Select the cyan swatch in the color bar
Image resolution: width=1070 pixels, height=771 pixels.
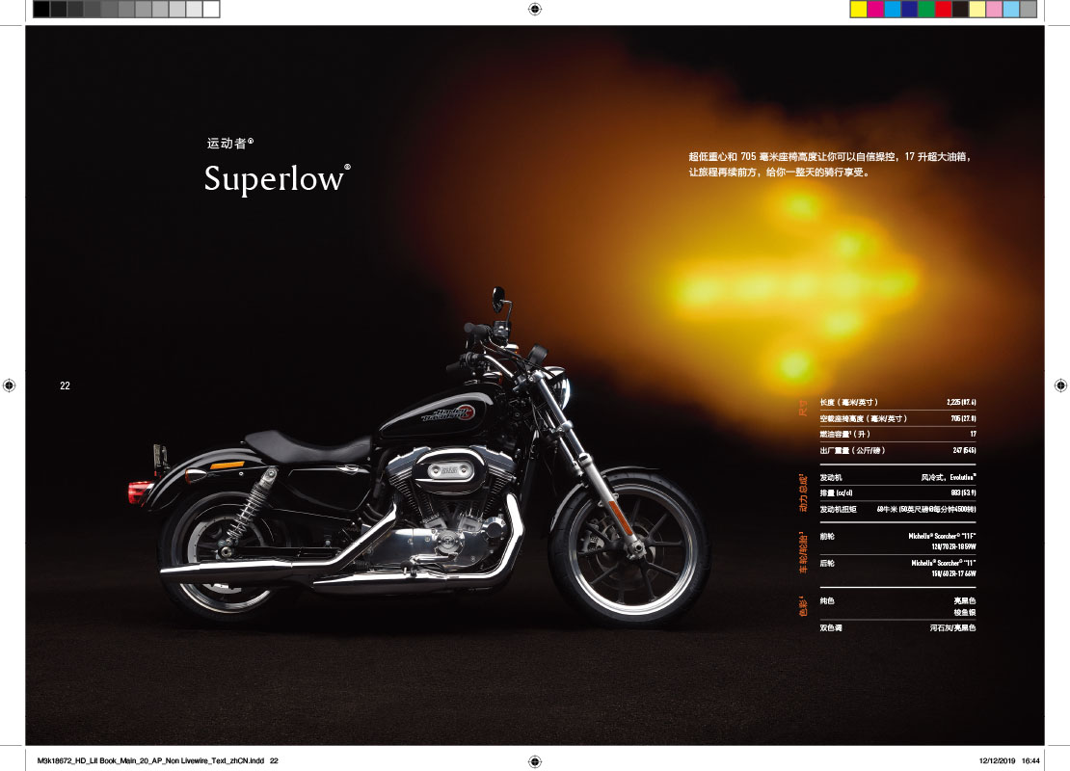coord(893,9)
